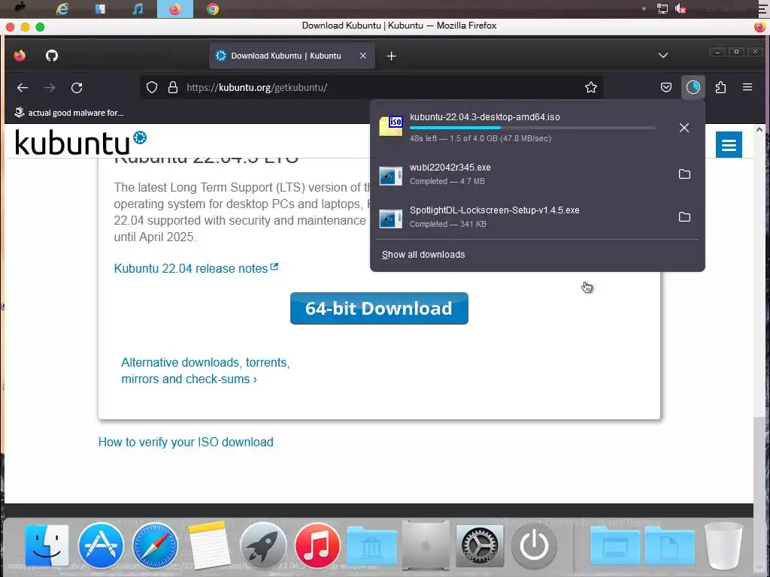770x577 pixels.
Task: Show wubi22042r345.exe in folder
Action: point(684,174)
